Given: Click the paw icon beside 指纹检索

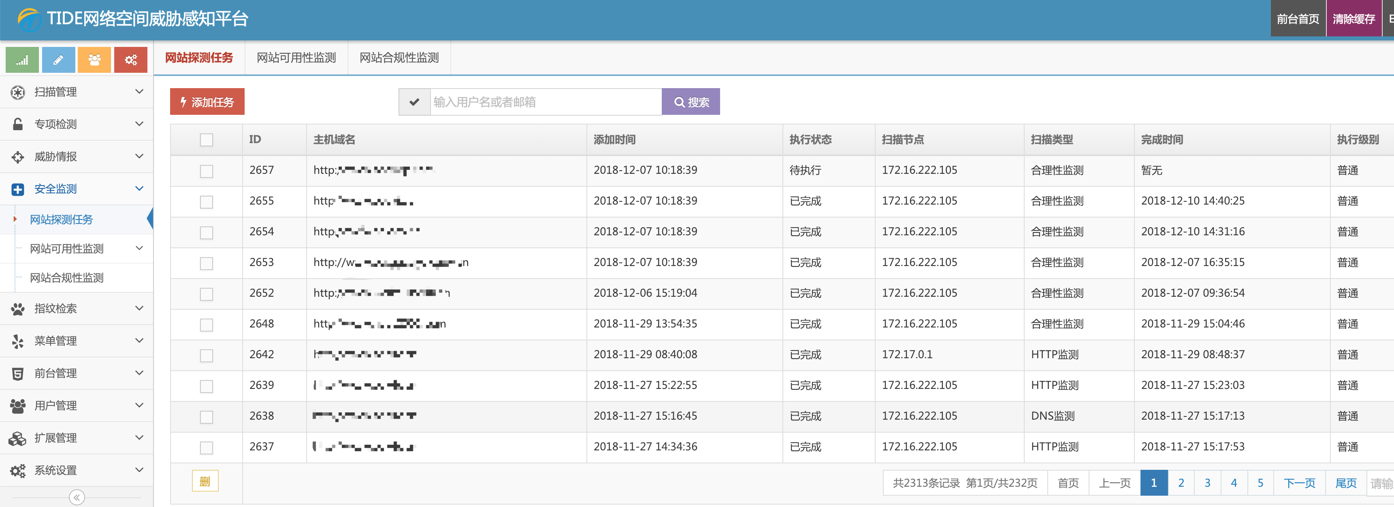Looking at the screenshot, I should 18,308.
